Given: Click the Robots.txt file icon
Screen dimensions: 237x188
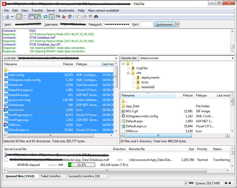Looking at the screenshot, I should tap(6, 85).
